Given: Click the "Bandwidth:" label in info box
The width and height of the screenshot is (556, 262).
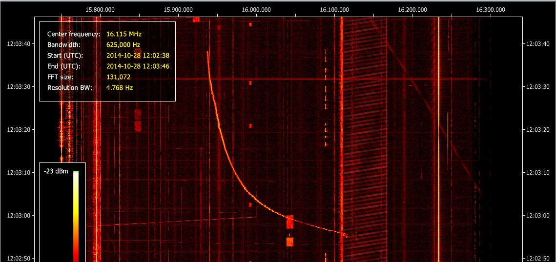Looking at the screenshot, I should click(x=64, y=45).
